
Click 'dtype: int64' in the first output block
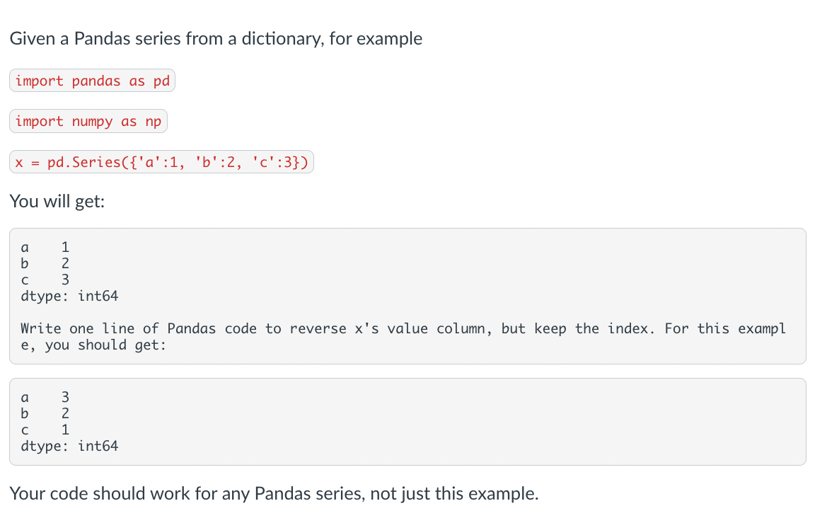tap(69, 296)
